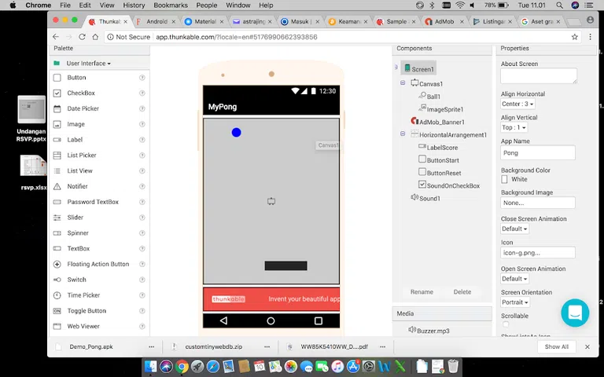
Task: Click the Rename button
Action: point(422,292)
